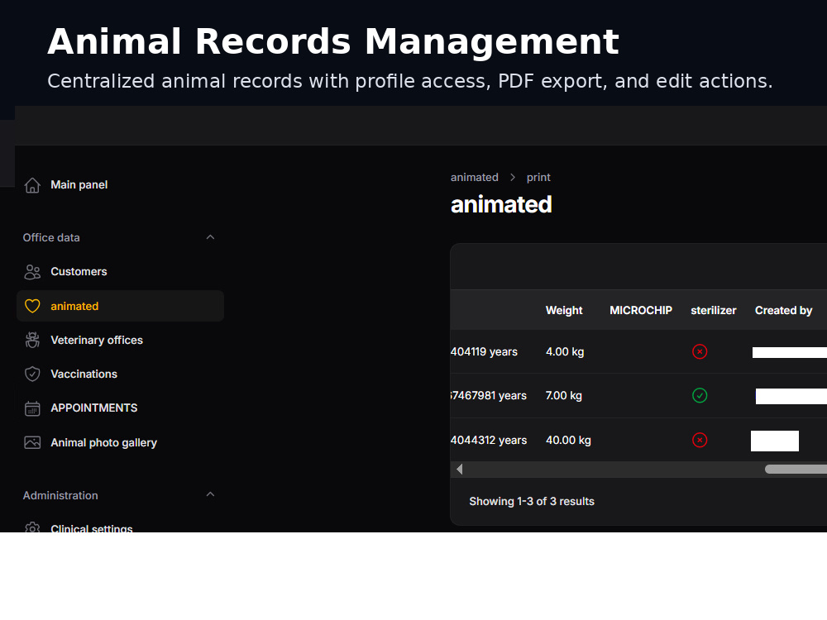This screenshot has width=827, height=620.
Task: Click the 7467981 years age cell
Action: pos(489,395)
